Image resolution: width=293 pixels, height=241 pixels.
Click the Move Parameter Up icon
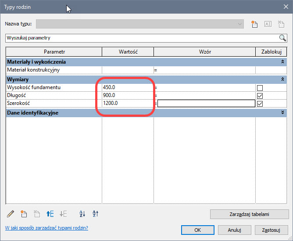[50, 214]
